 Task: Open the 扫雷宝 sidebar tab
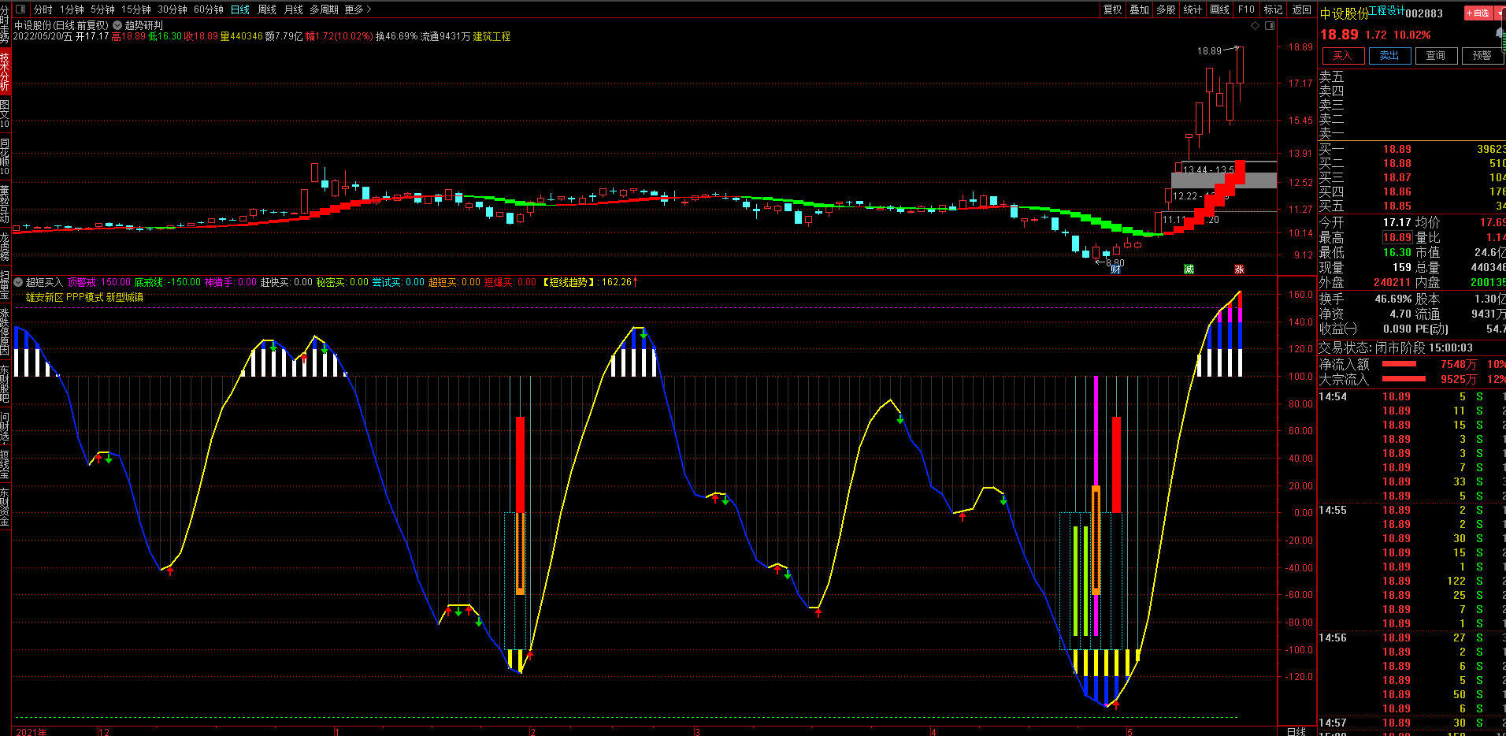pos(5,284)
